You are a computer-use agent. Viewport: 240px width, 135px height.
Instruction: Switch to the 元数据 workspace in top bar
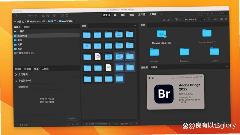coord(153,14)
